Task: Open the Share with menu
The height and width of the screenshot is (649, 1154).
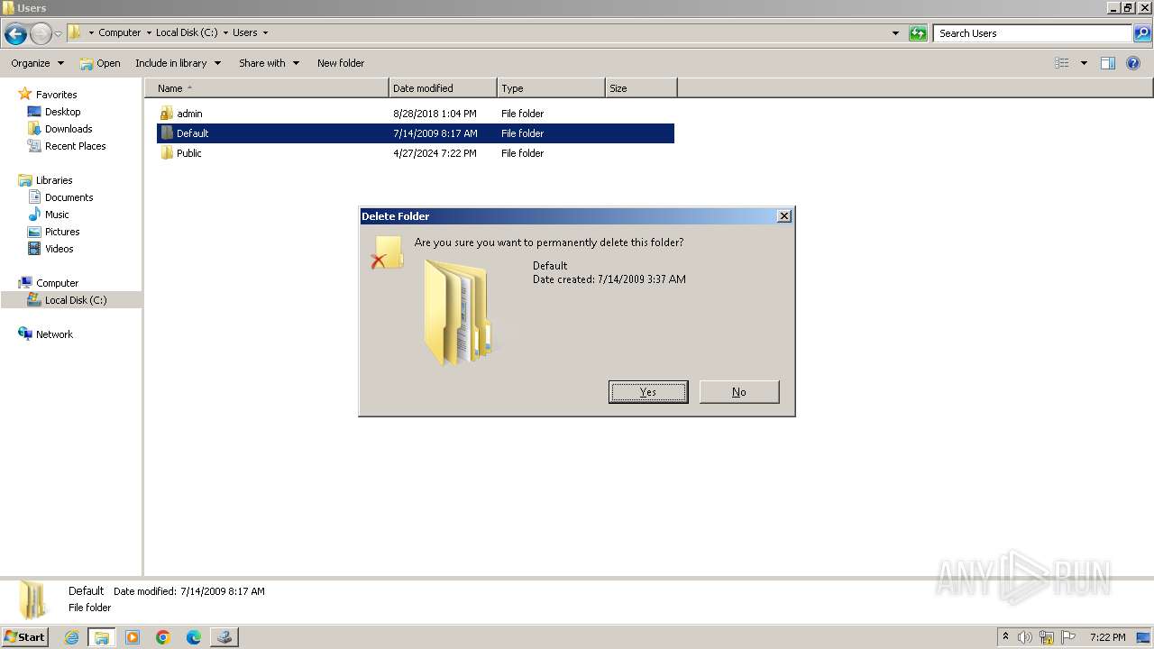Action: click(269, 63)
